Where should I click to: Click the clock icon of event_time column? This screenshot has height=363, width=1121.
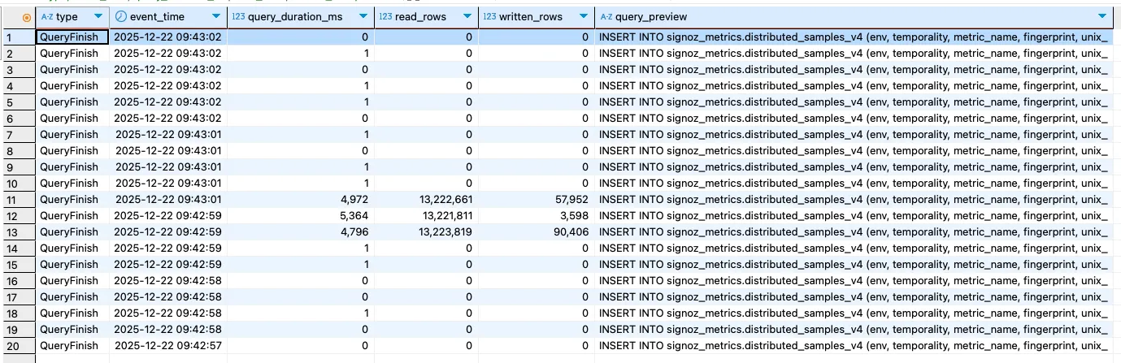pyautogui.click(x=120, y=16)
